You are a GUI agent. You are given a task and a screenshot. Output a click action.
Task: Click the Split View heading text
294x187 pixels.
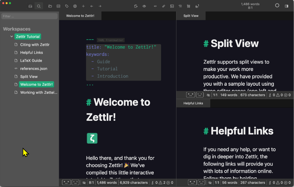click(235, 43)
